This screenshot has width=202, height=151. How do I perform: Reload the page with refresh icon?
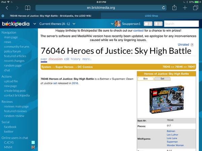[164, 8]
